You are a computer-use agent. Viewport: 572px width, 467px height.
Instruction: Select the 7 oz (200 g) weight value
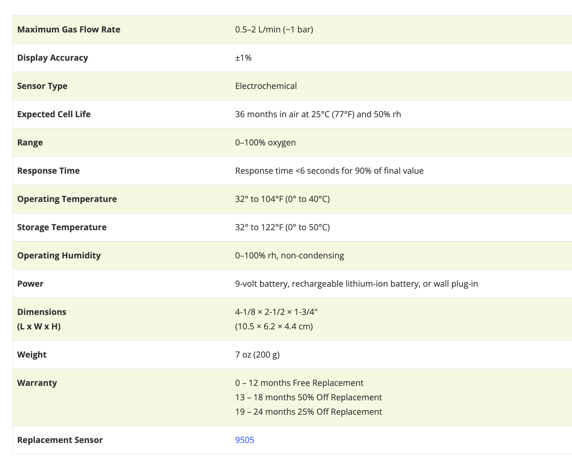(x=257, y=355)
